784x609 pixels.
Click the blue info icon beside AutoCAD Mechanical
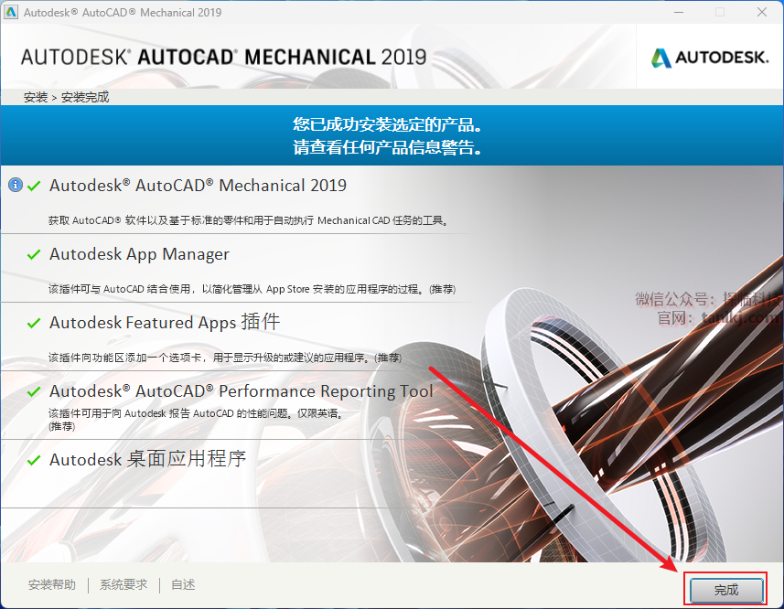coord(15,186)
